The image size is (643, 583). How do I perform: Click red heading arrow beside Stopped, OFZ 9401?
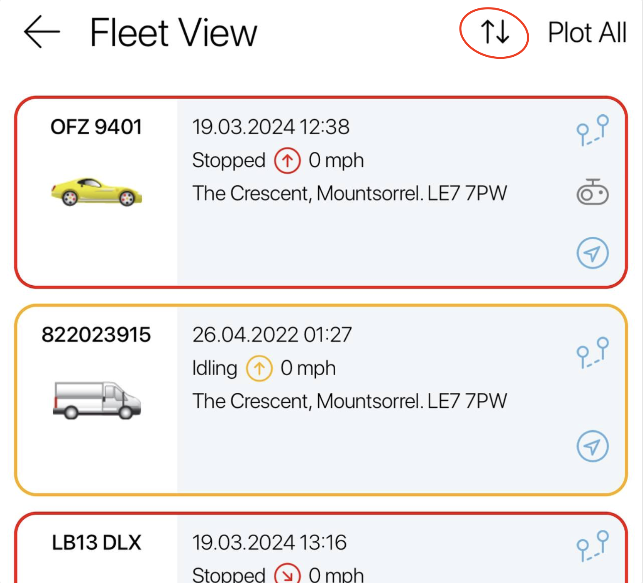(287, 161)
